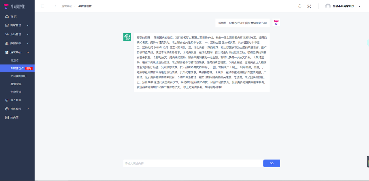The width and height of the screenshot is (369, 181).
Task: Click the ChatGPT avatar icon
Action: coord(127,37)
